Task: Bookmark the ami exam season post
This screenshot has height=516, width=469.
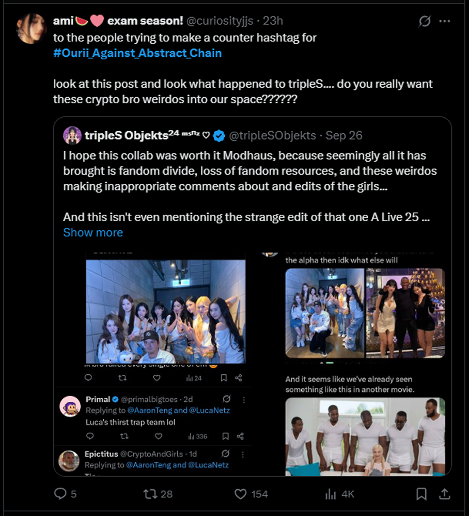Action: [x=421, y=494]
